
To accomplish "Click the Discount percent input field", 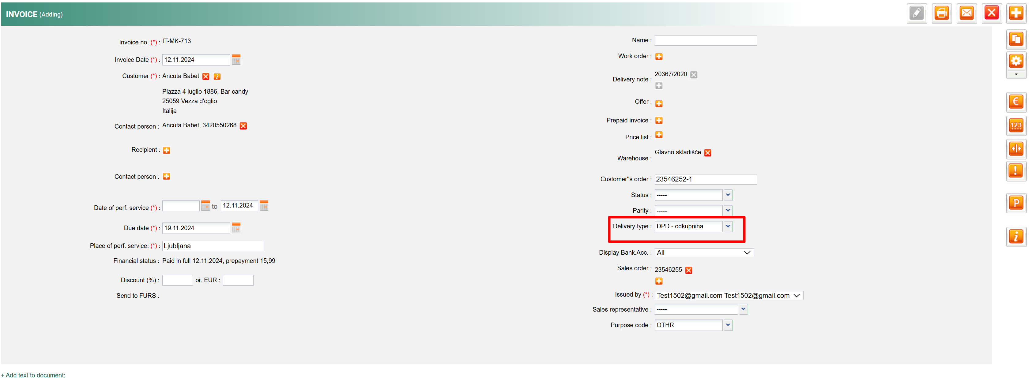I will [x=177, y=280].
